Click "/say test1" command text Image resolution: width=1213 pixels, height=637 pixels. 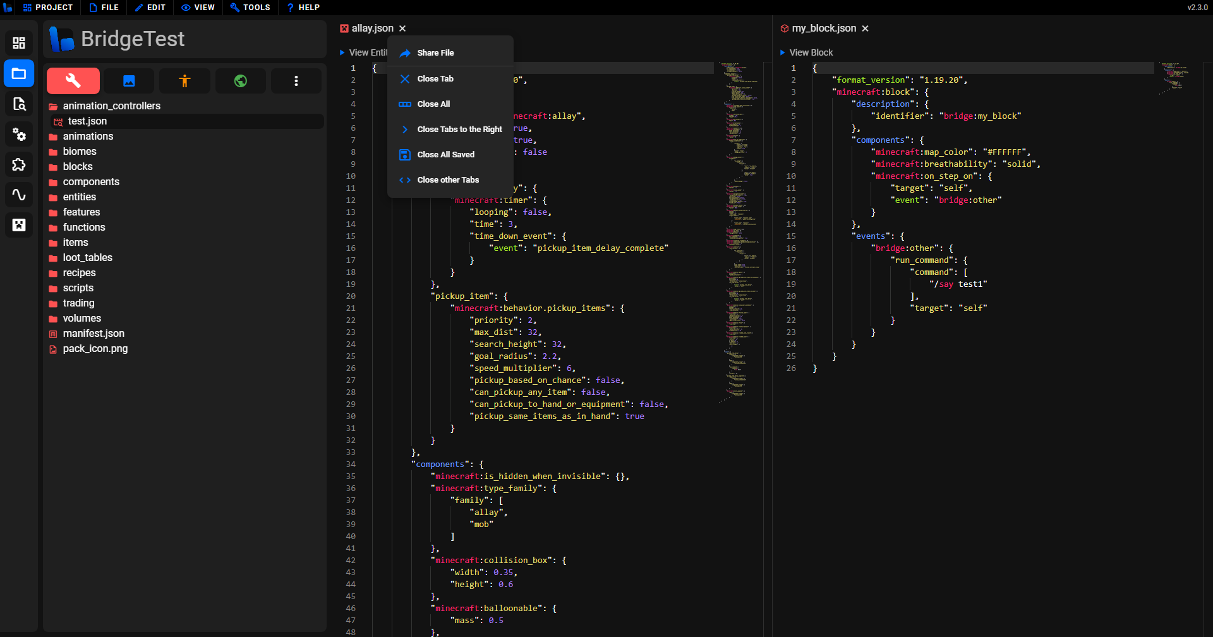coord(958,284)
